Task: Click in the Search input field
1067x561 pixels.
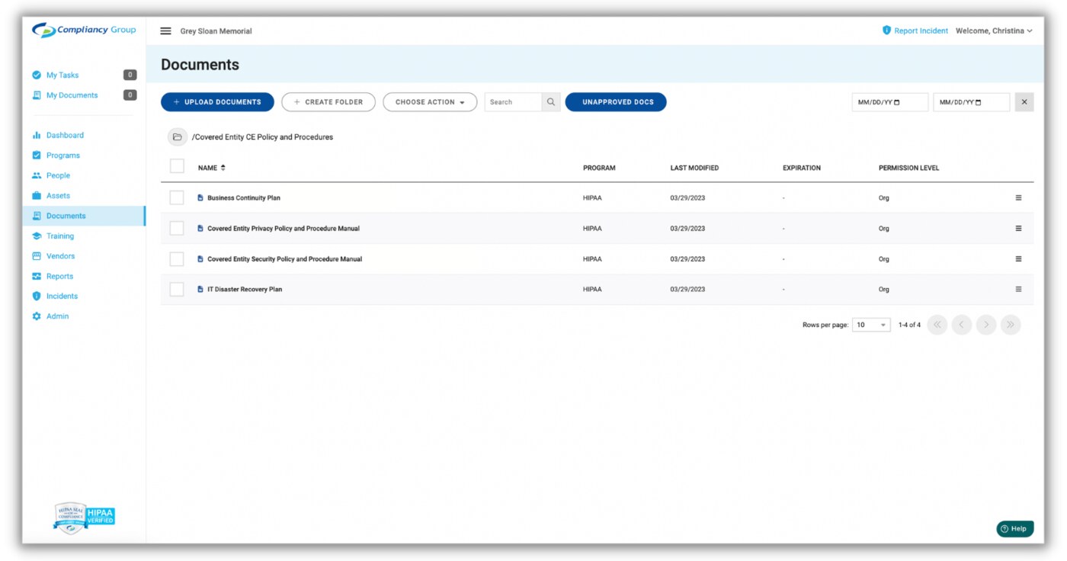Action: tap(514, 102)
